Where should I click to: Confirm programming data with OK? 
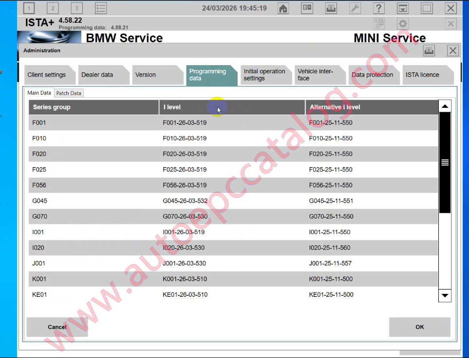point(419,327)
